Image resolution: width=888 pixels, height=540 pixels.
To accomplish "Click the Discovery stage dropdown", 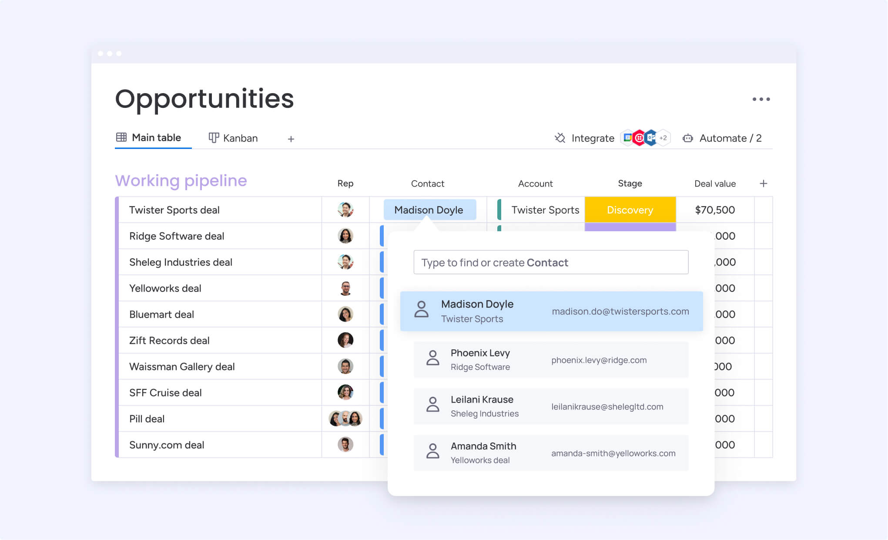I will click(629, 209).
